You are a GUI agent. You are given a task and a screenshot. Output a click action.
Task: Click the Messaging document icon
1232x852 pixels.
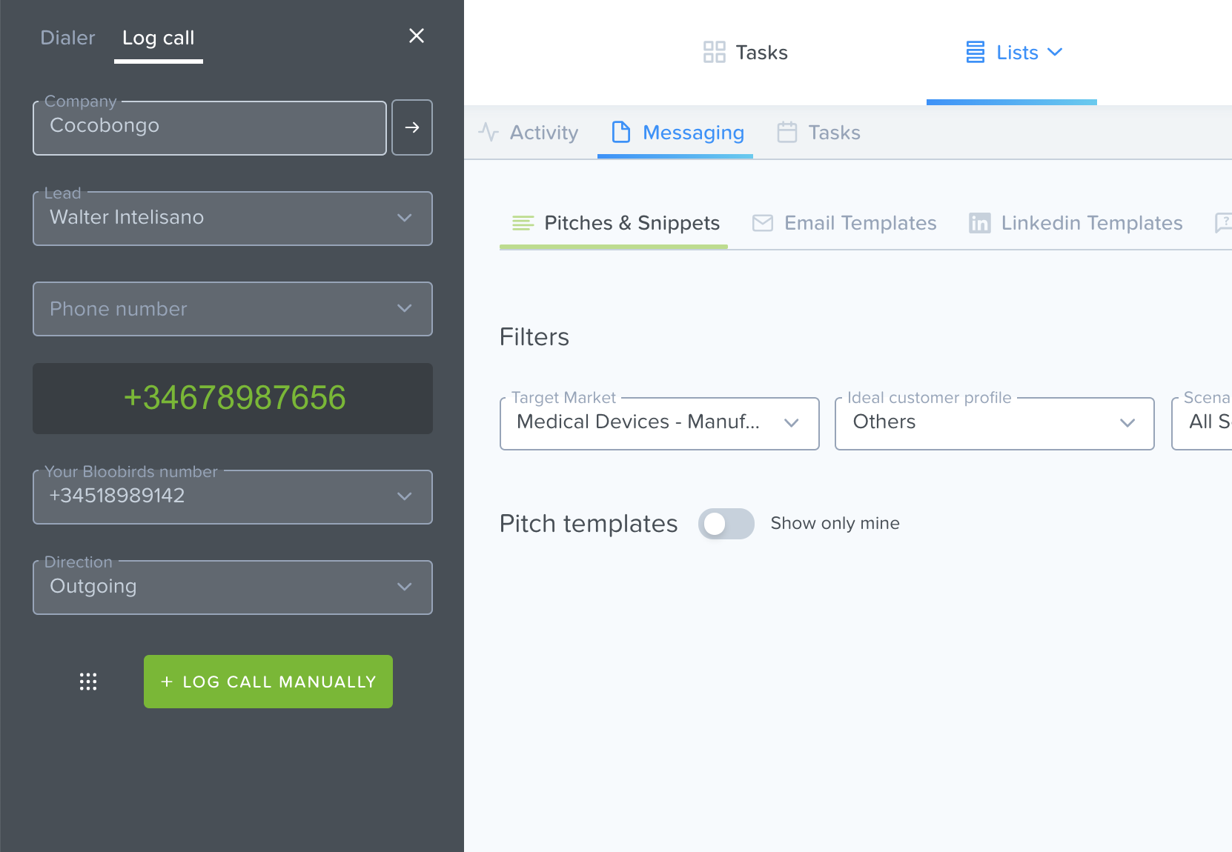(x=621, y=132)
